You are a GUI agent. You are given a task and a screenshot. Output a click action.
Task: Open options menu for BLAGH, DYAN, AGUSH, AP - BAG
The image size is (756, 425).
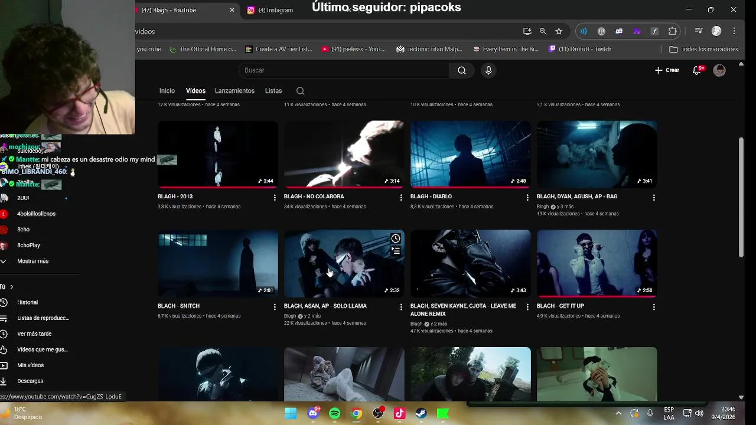pyautogui.click(x=654, y=198)
